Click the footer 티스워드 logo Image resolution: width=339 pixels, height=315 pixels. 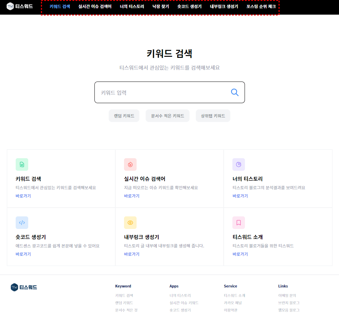point(24,287)
